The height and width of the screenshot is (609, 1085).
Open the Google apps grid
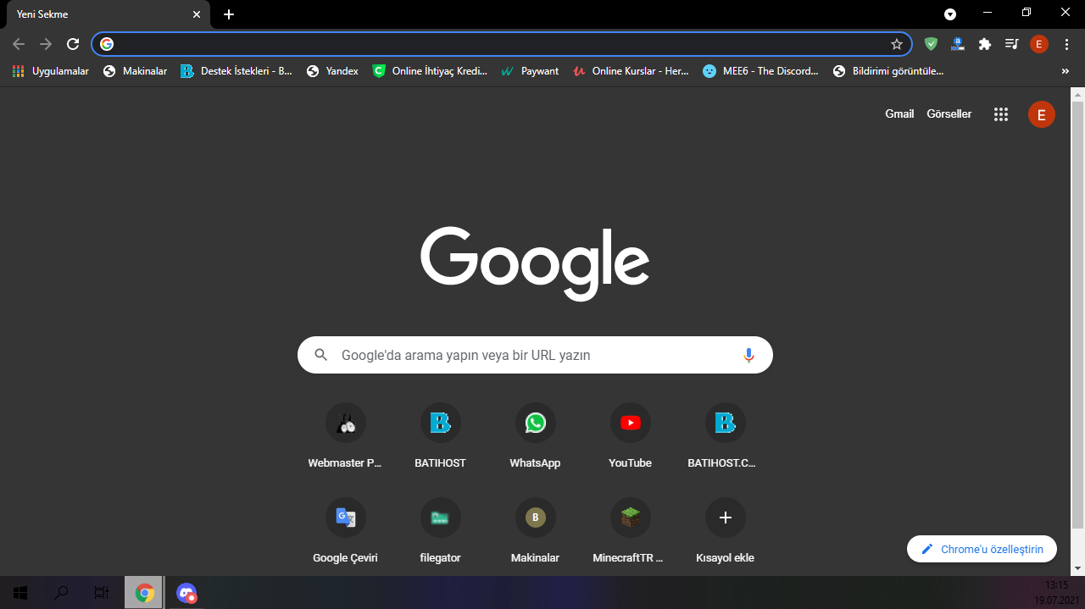tap(1001, 114)
